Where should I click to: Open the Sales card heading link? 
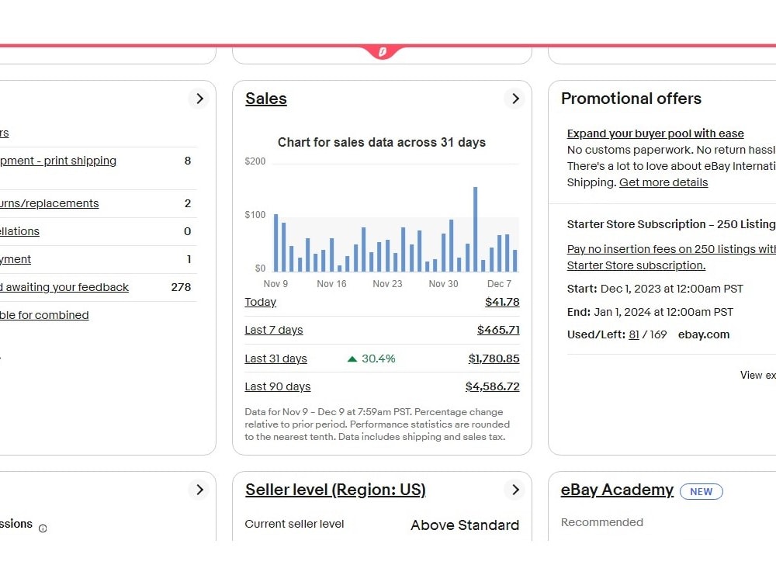coord(265,99)
